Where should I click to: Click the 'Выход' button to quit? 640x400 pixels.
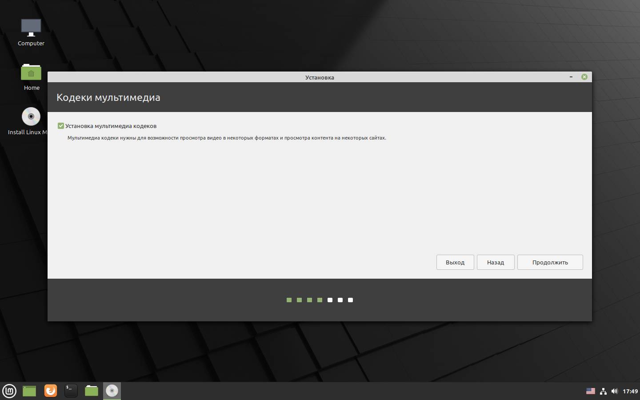[x=455, y=262]
